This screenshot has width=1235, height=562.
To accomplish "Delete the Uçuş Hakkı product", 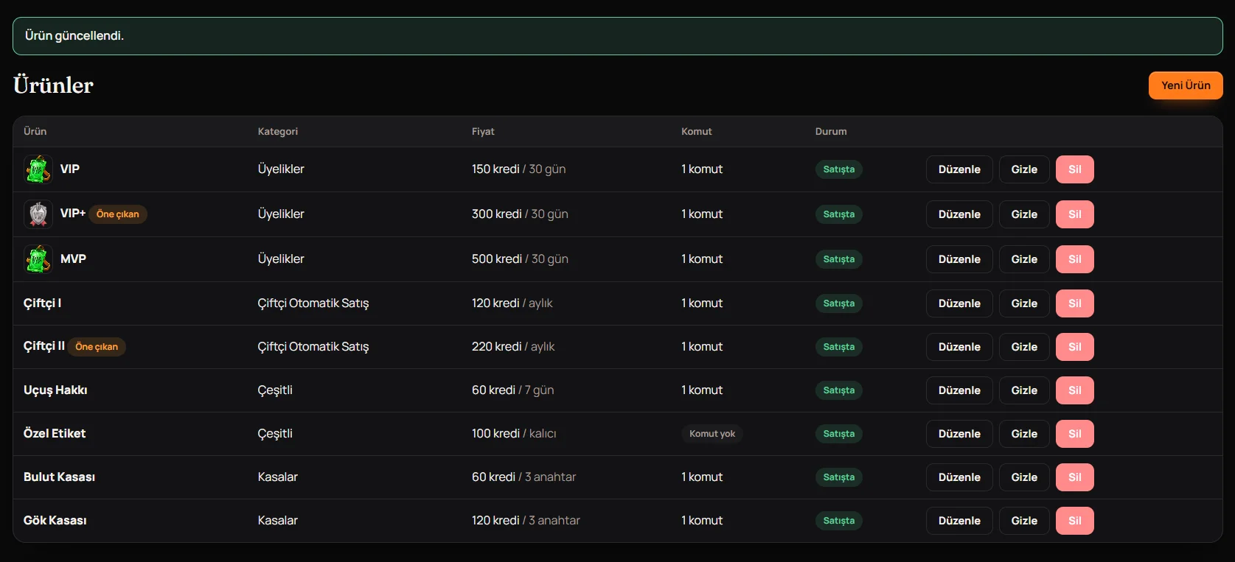I will click(1075, 390).
